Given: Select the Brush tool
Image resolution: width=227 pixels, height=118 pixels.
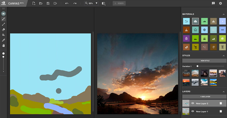Looking at the screenshot, I should pos(3,19).
